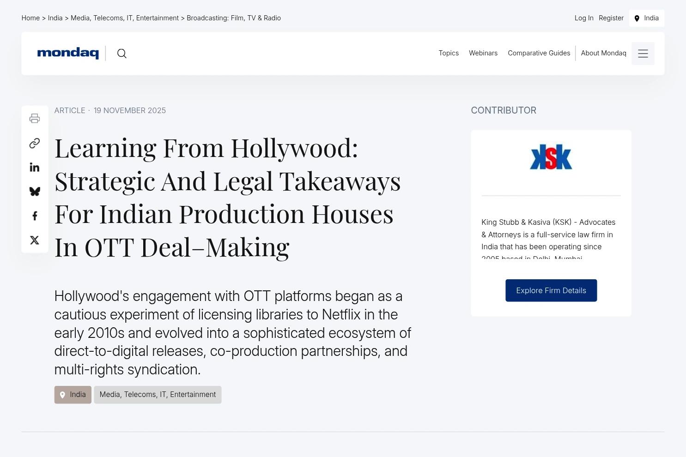Open About Mondaq menu item
The image size is (686, 457).
tap(604, 53)
